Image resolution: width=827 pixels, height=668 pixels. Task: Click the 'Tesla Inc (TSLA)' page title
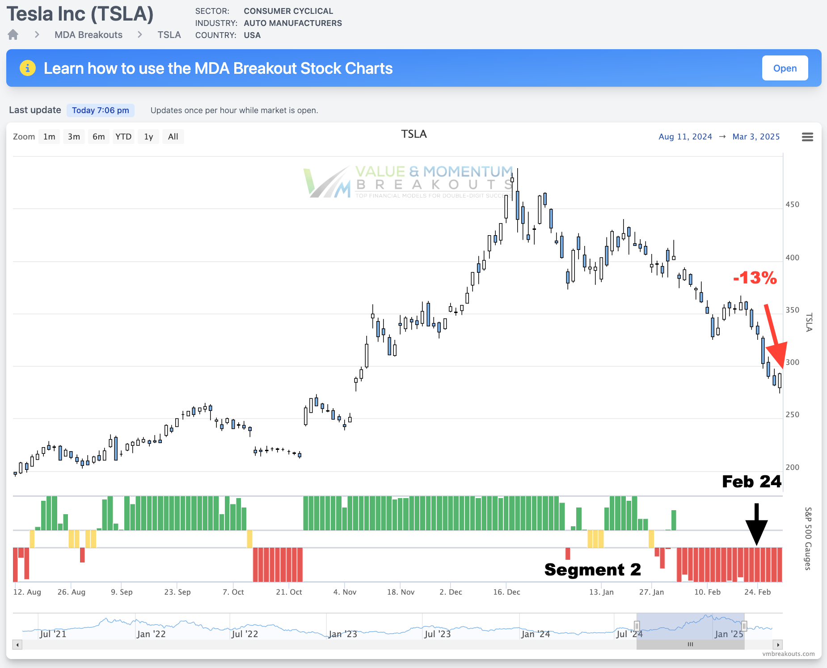[x=80, y=14]
